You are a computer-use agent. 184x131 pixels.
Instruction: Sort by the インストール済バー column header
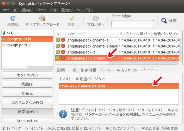134,34
